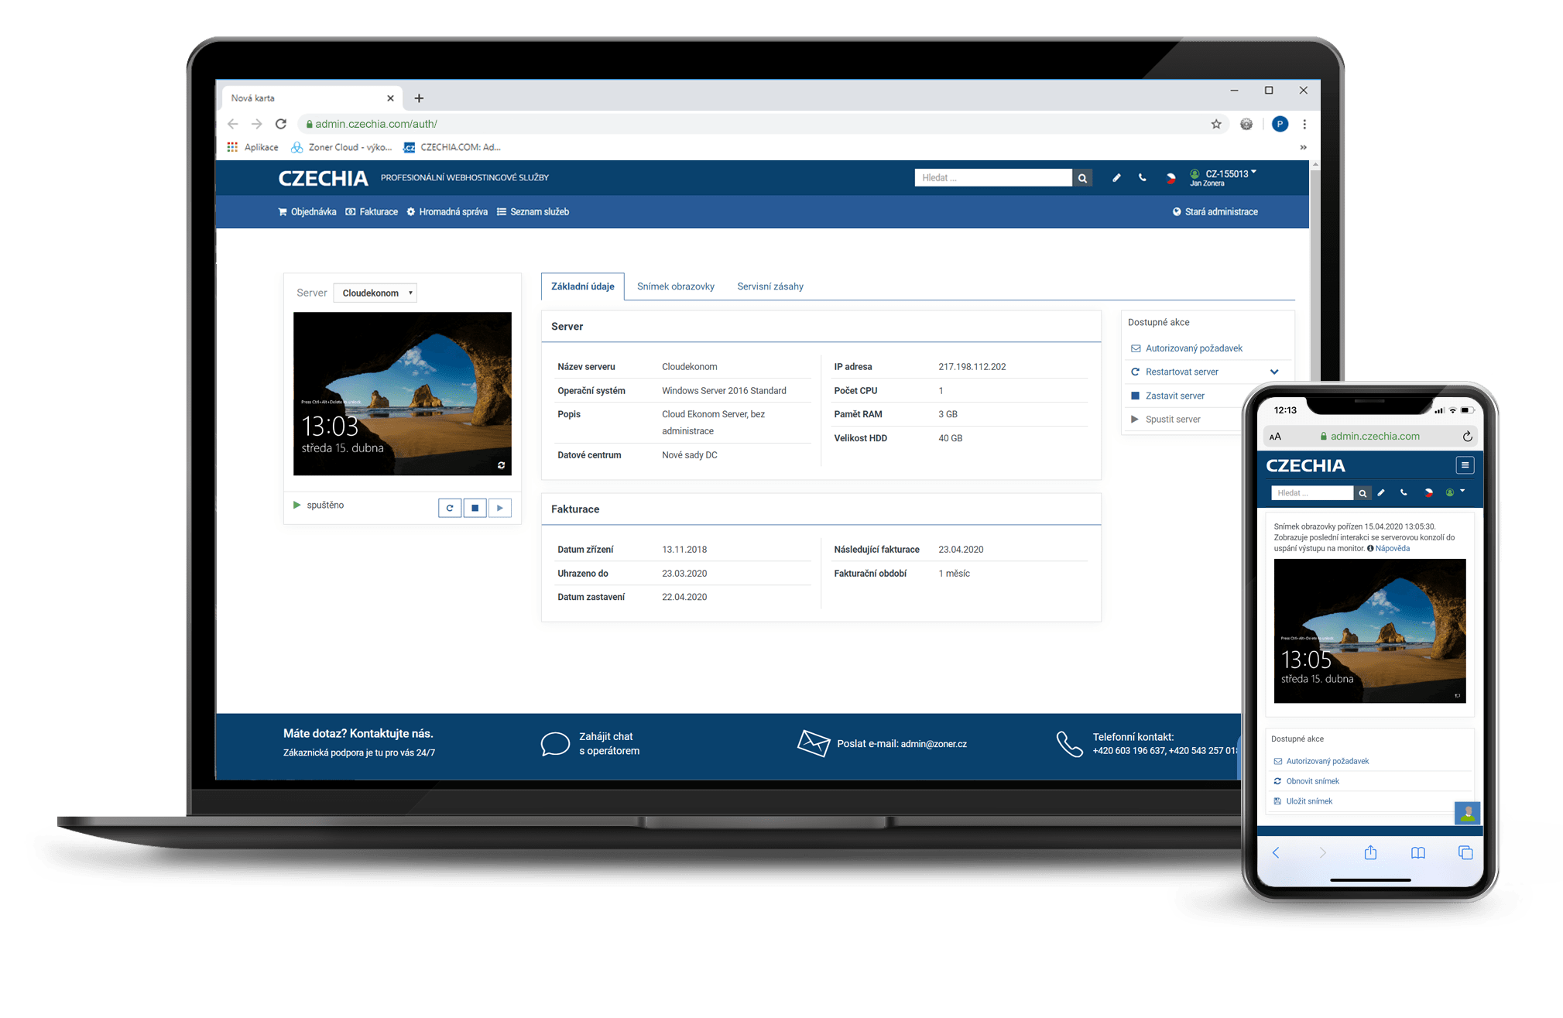This screenshot has height=1018, width=1563.
Task: Click the search magnifier button on laptop
Action: (x=1082, y=178)
